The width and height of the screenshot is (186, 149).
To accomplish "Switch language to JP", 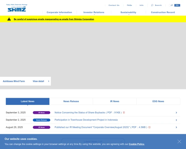I will pos(172,5).
